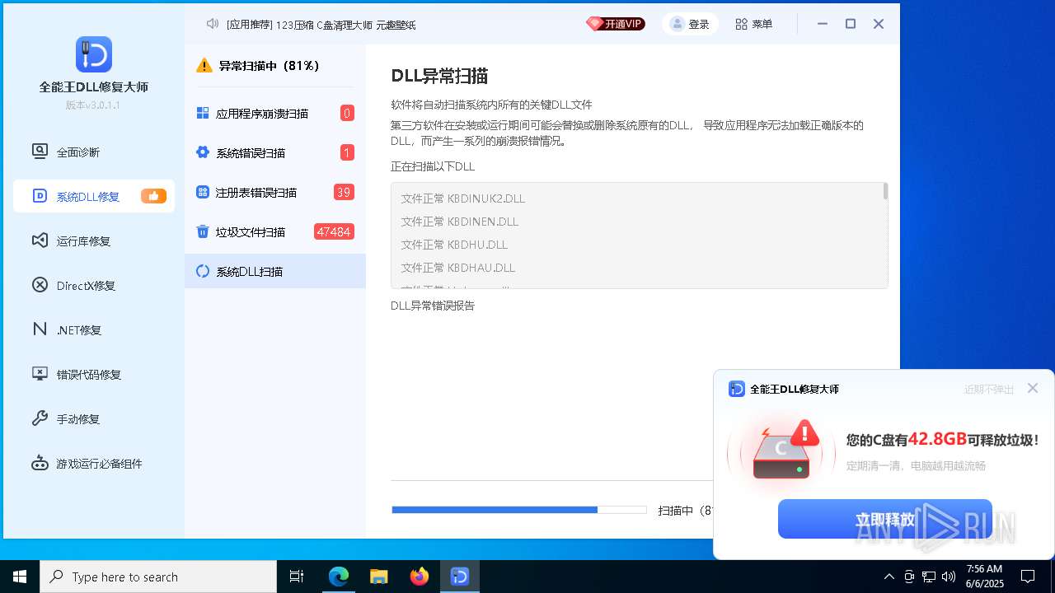Image resolution: width=1055 pixels, height=593 pixels.
Task: Open 全面诊断 in the sidebar
Action: pos(94,152)
